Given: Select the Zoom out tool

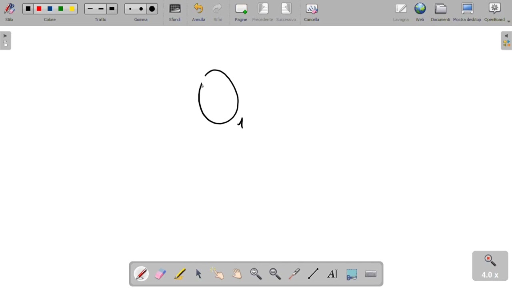Looking at the screenshot, I should [275, 274].
